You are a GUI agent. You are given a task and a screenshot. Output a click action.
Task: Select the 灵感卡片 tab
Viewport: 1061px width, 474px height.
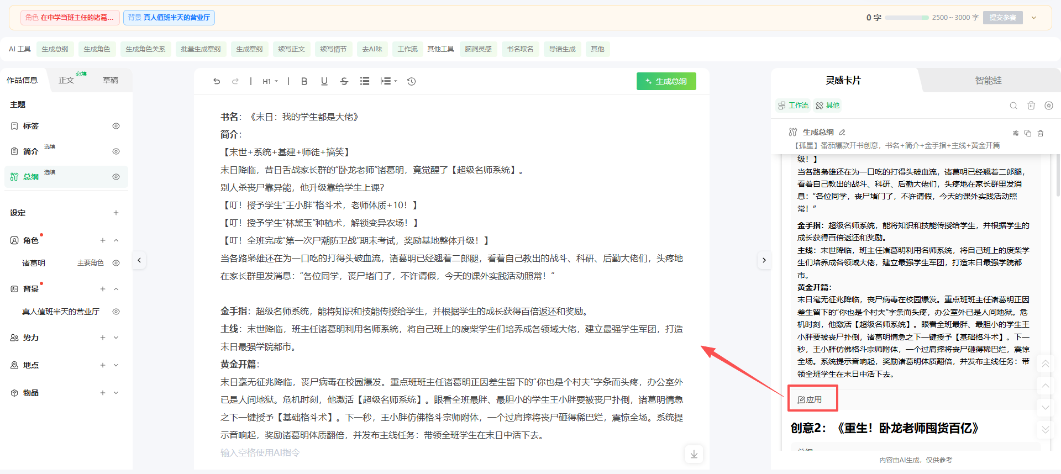coord(843,81)
